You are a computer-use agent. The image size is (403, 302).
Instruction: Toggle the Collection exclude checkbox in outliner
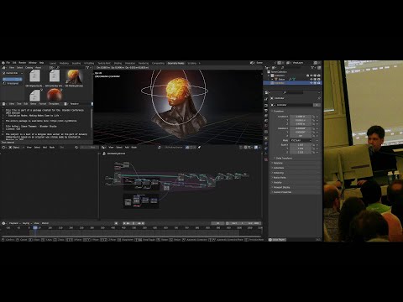tap(307, 75)
